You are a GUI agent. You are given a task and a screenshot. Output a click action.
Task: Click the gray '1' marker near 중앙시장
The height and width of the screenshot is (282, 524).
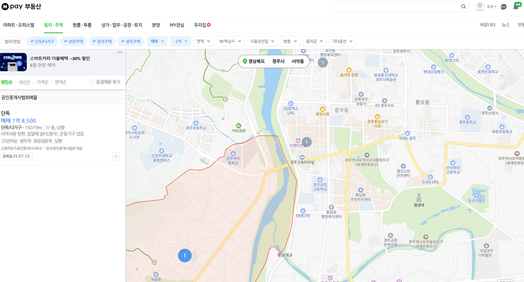tap(306, 142)
